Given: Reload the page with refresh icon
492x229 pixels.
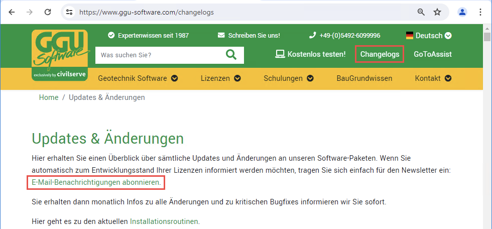Looking at the screenshot, I should pos(48,12).
